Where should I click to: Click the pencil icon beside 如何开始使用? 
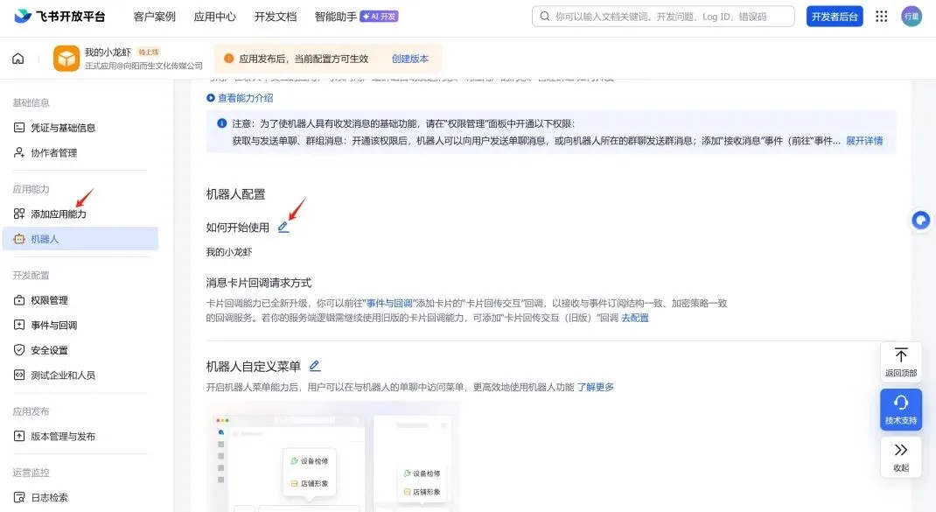click(x=283, y=227)
